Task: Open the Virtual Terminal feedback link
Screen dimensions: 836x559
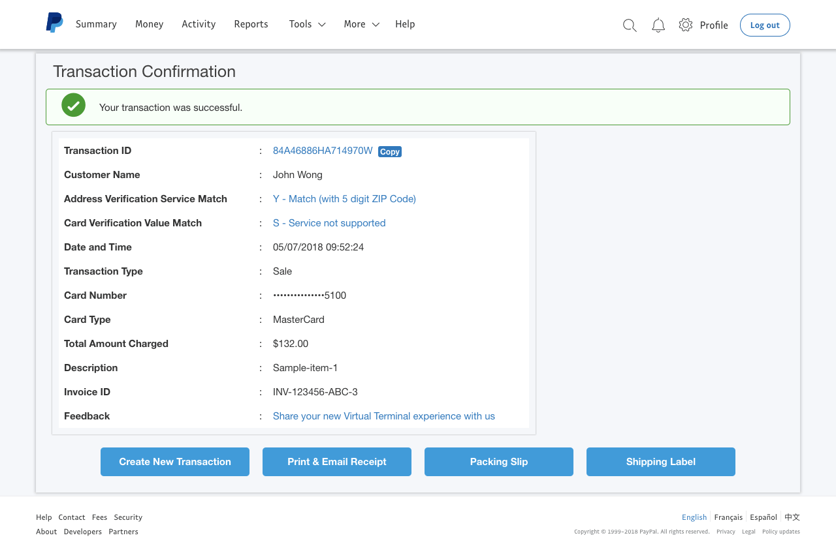Action: (x=384, y=416)
